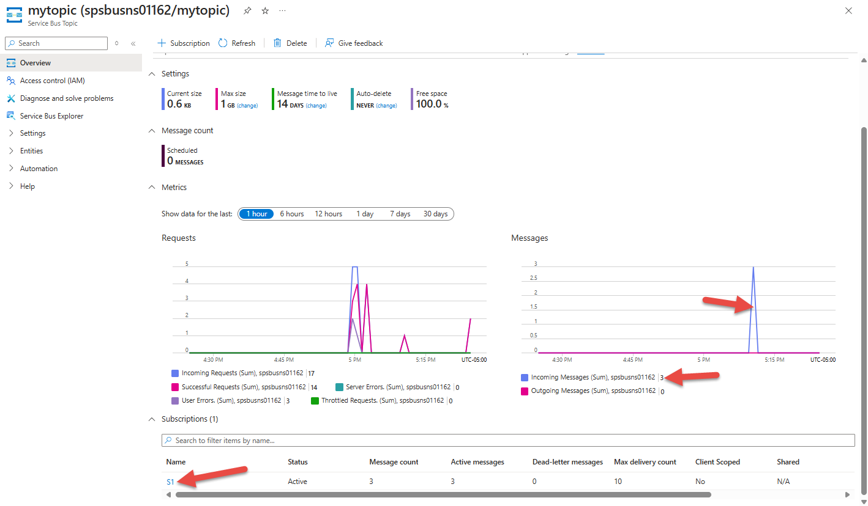Mark mytopic as favorite with star icon
This screenshot has height=506, width=868.
pos(265,11)
